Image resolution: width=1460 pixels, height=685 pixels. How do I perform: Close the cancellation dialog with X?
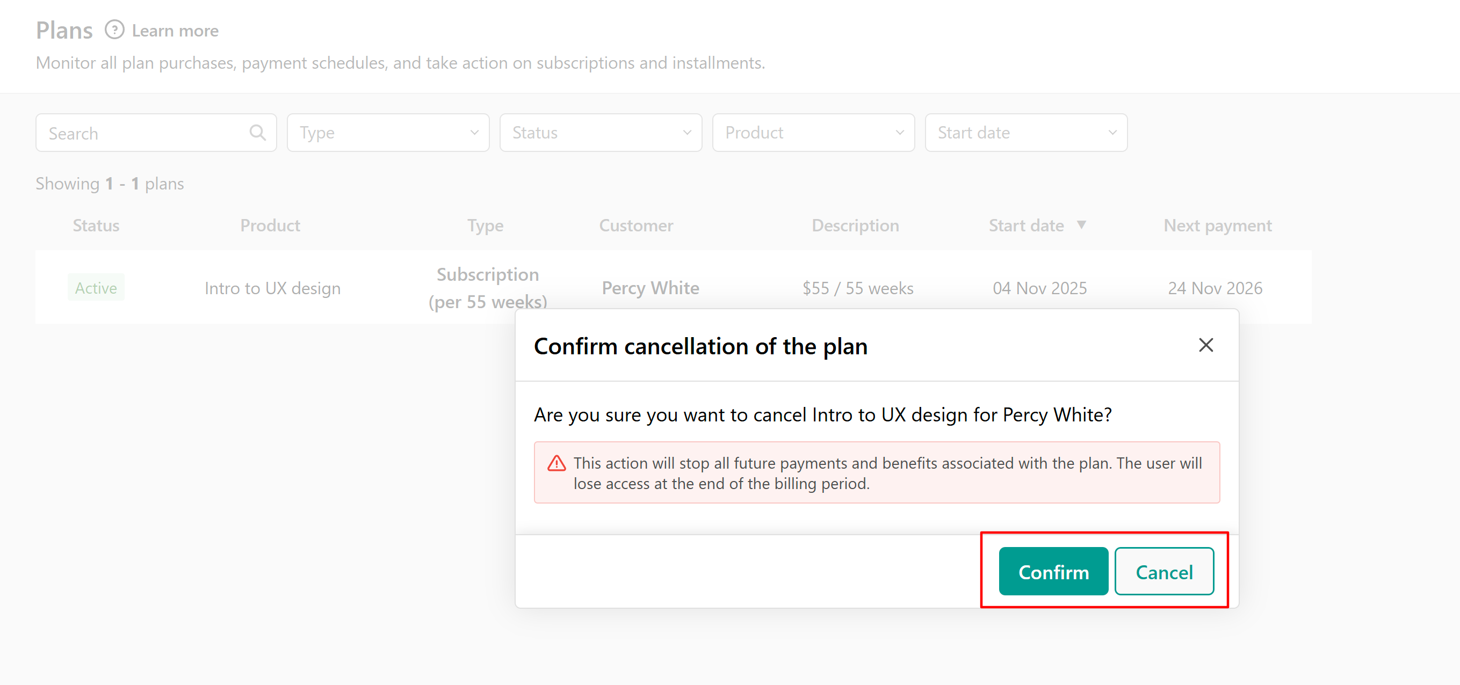(1205, 345)
